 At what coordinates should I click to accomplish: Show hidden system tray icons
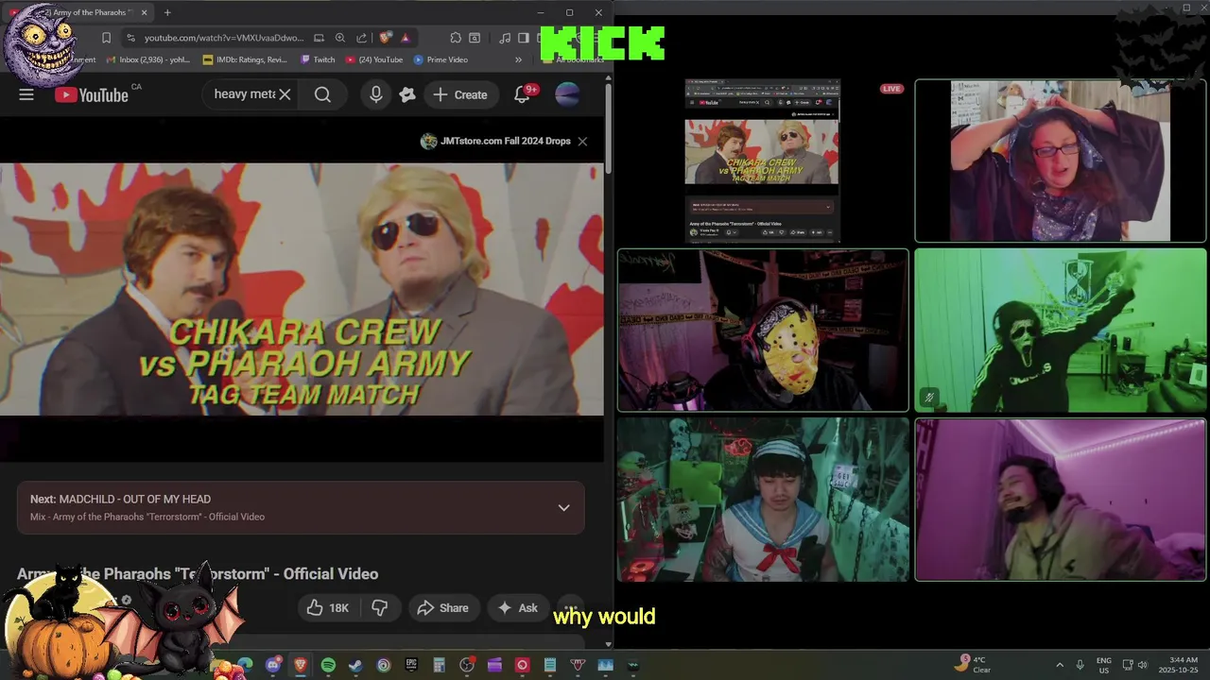pos(1059,665)
